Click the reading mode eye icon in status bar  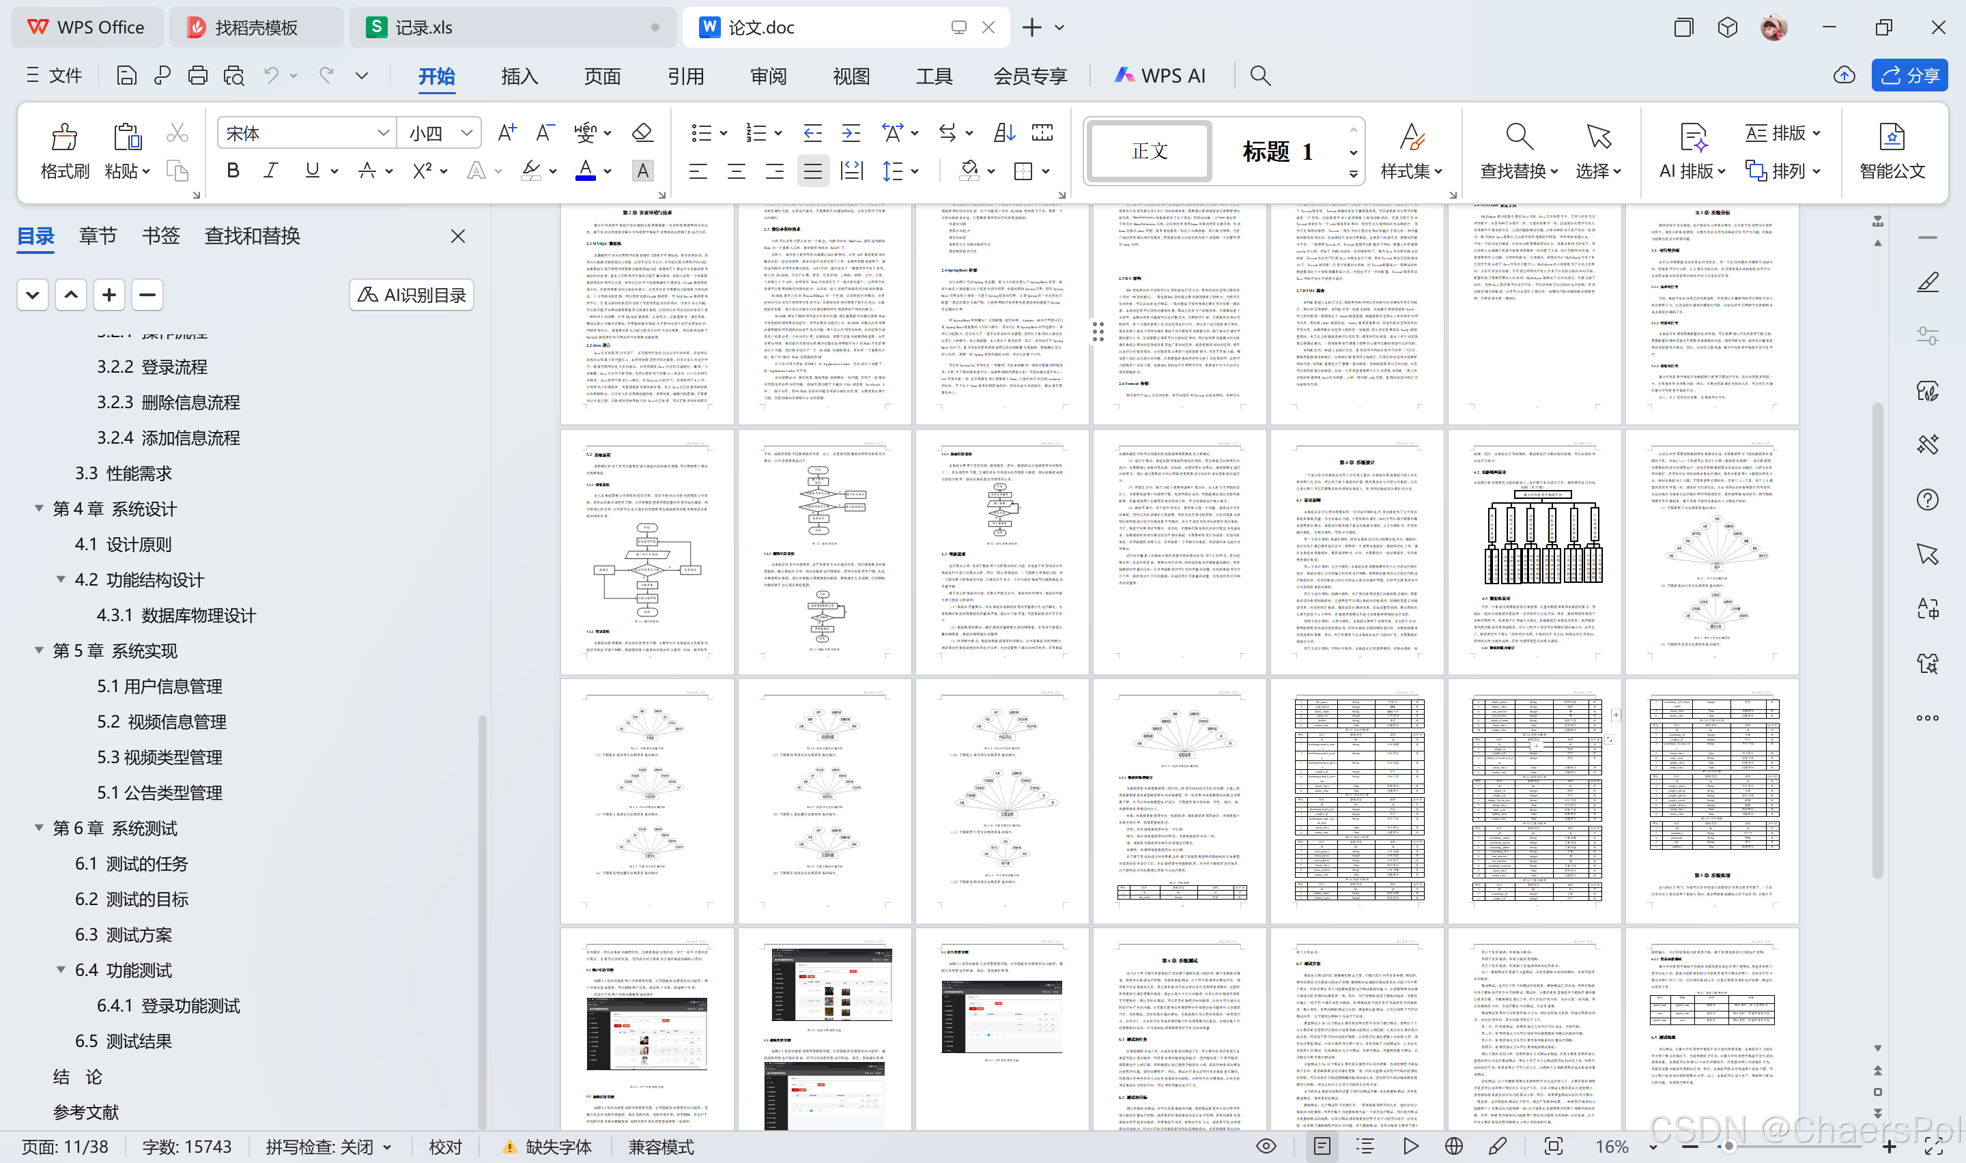1266,1147
